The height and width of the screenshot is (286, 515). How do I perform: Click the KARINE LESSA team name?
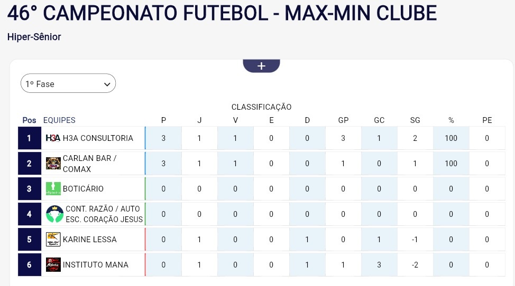tap(89, 240)
